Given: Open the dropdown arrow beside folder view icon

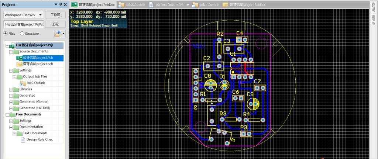Looking at the screenshot, I should (x=63, y=34).
